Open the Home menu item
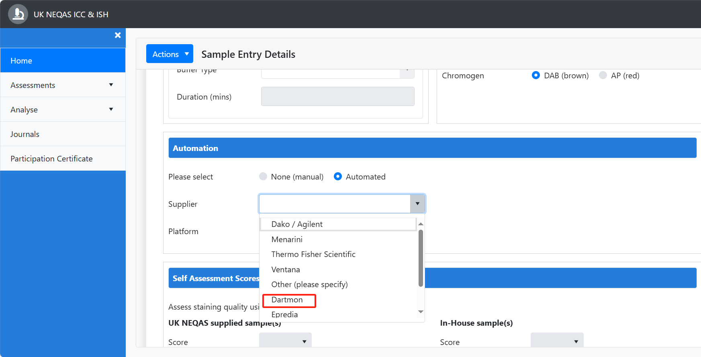Screen dimensions: 701x357 [x=63, y=61]
